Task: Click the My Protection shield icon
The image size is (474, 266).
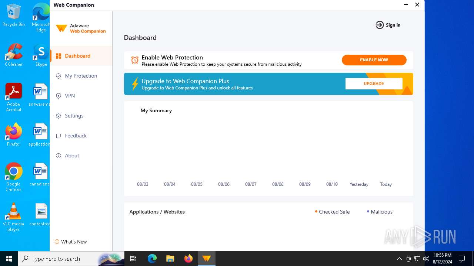Action: pos(59,76)
